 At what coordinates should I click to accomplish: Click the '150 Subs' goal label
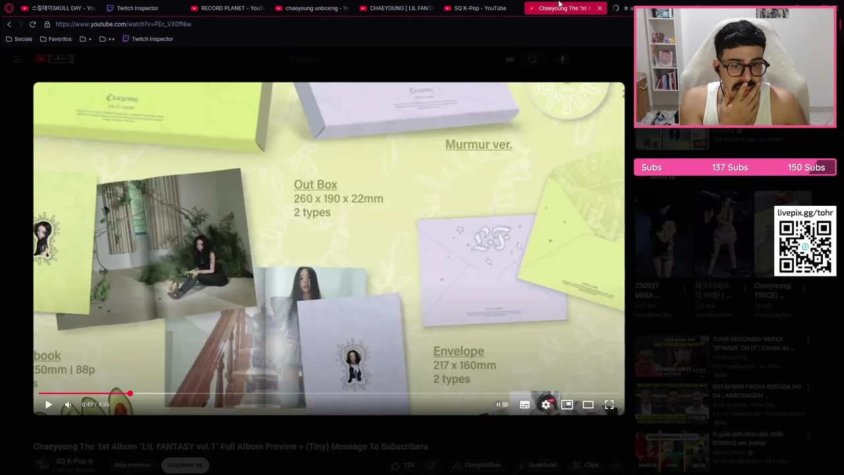pyautogui.click(x=806, y=168)
